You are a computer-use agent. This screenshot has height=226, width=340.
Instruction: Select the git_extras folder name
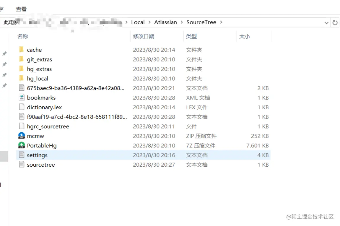click(40, 59)
